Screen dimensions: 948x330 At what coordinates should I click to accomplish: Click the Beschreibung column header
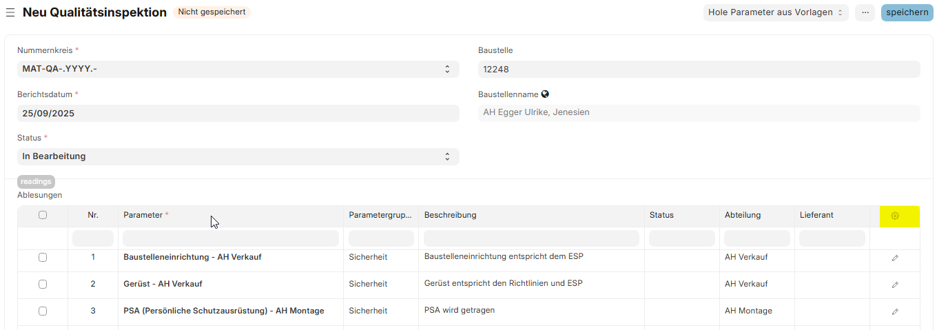pyautogui.click(x=450, y=215)
